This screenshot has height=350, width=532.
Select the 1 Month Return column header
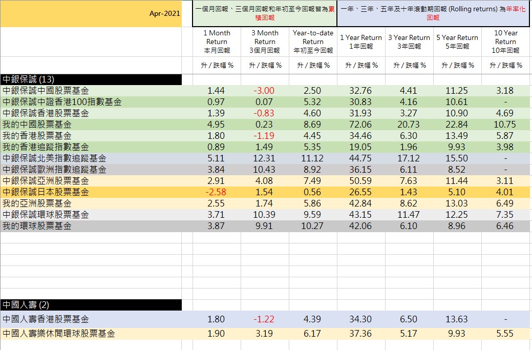(x=217, y=42)
